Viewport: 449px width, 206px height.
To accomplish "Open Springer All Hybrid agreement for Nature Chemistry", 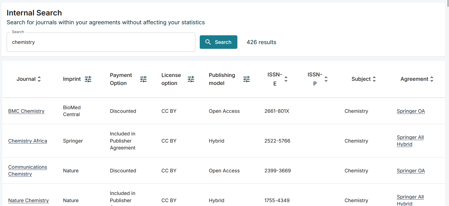I will click(x=410, y=200).
